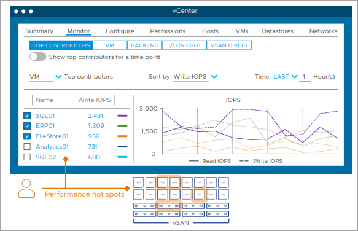Click the Read IOPS solid line legend
The height and width of the screenshot is (231, 358).
pos(210,161)
